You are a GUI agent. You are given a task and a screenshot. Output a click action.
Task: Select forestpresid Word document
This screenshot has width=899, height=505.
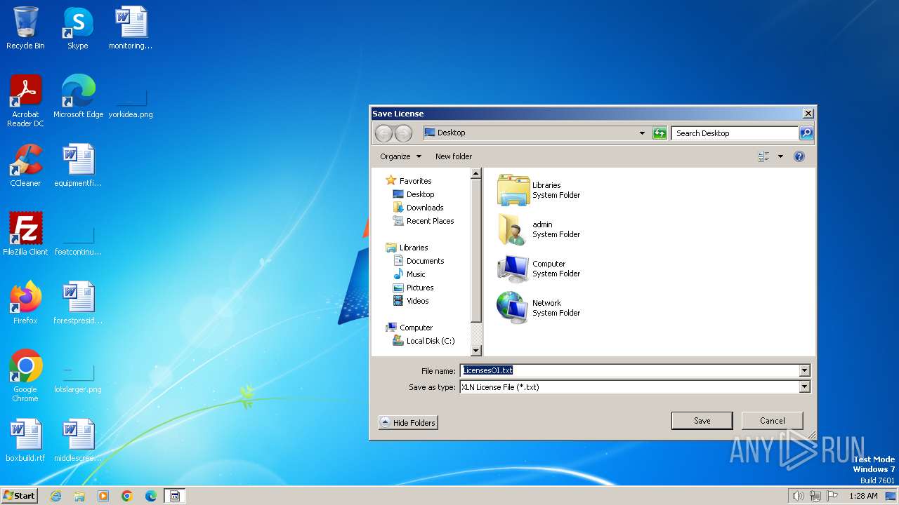[78, 303]
